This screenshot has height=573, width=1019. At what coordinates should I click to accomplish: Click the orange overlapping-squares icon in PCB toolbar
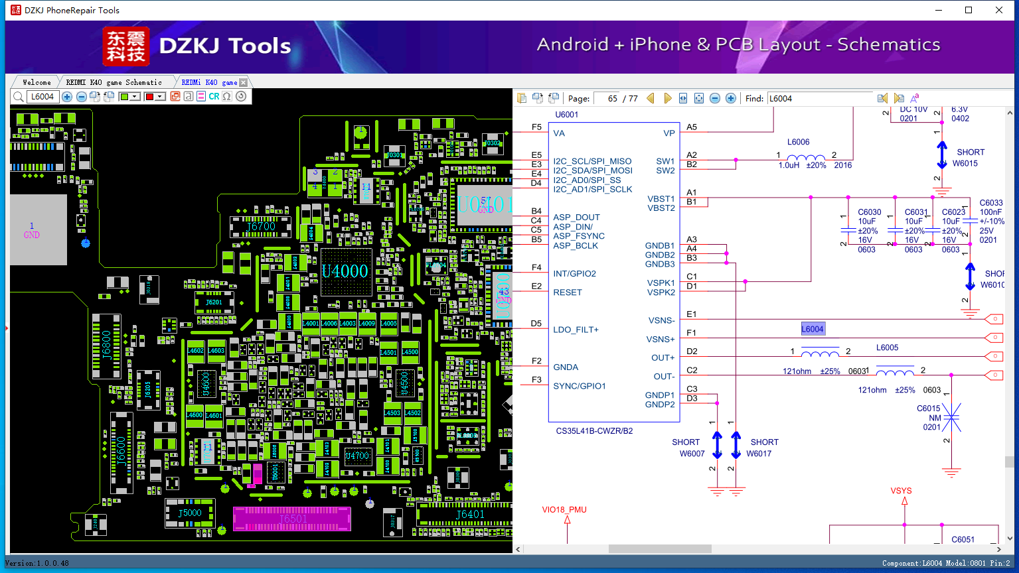point(175,97)
